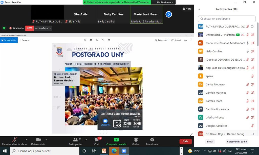Toggle Detener video camera

point(38,140)
